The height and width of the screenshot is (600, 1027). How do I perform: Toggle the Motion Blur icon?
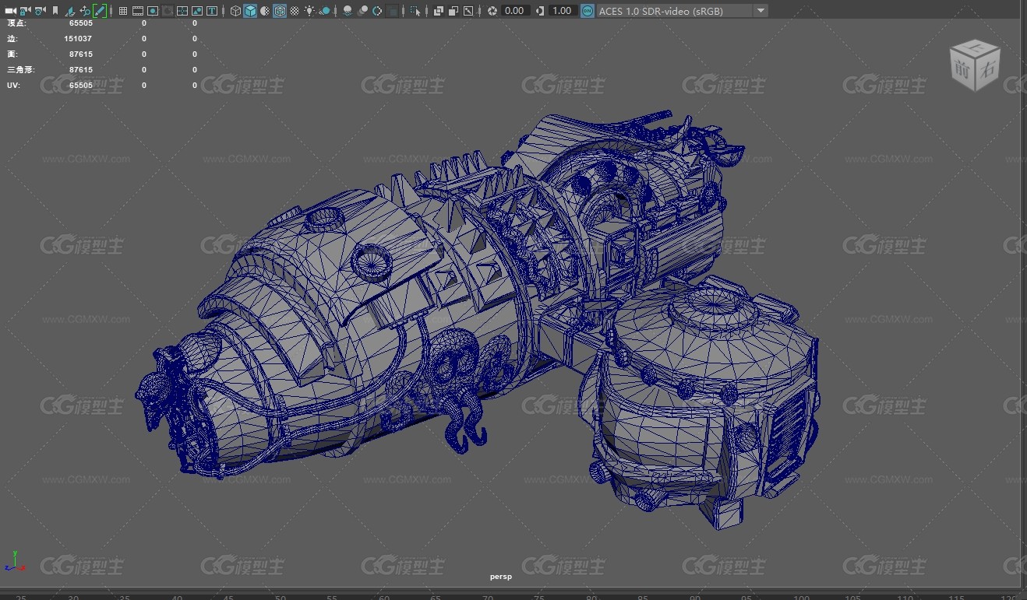click(362, 11)
